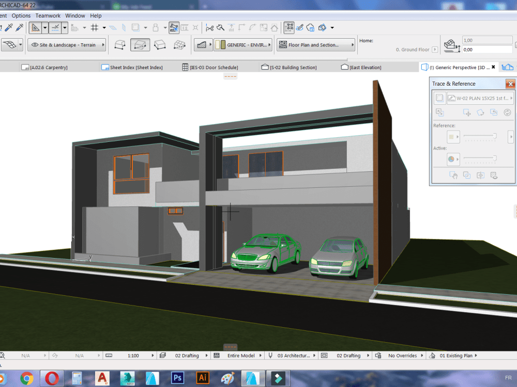Click the Move Reference icon in Trace panel
This screenshot has width=517, height=387.
point(466,112)
